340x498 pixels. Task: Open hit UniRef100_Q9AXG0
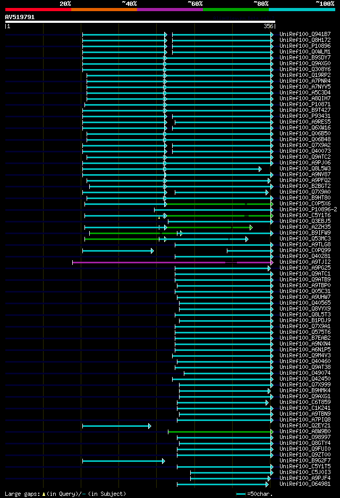[x=305, y=63]
